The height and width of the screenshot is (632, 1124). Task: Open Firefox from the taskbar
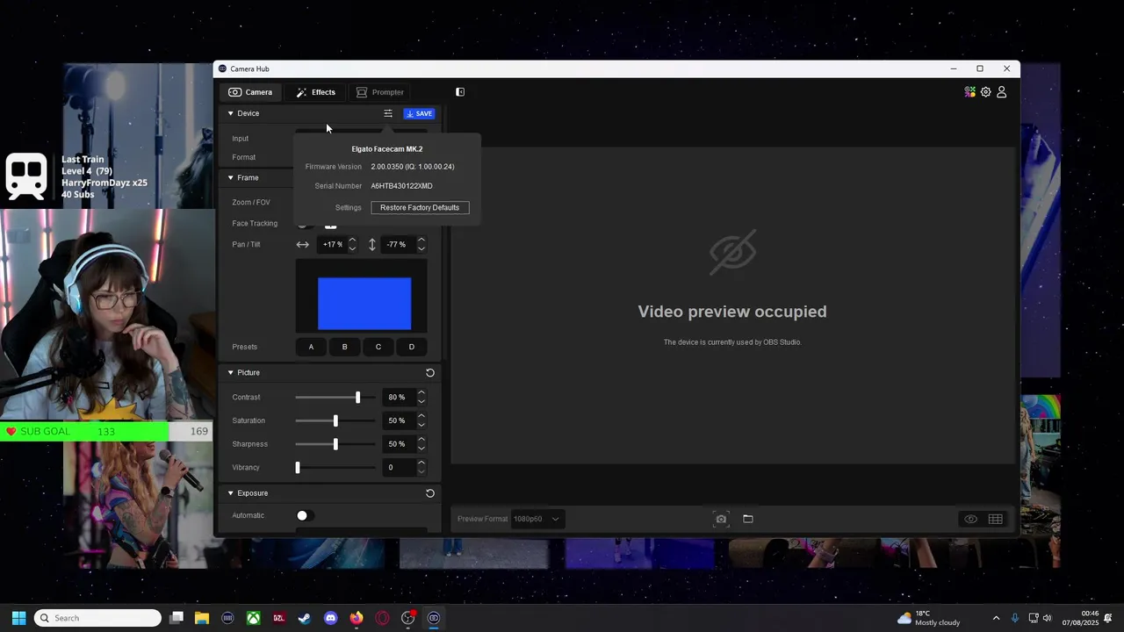(357, 618)
